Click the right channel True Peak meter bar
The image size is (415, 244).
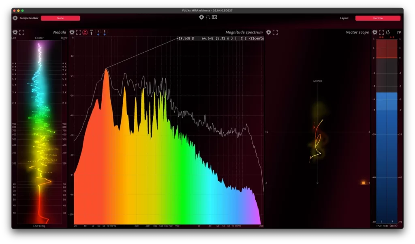tap(392, 131)
